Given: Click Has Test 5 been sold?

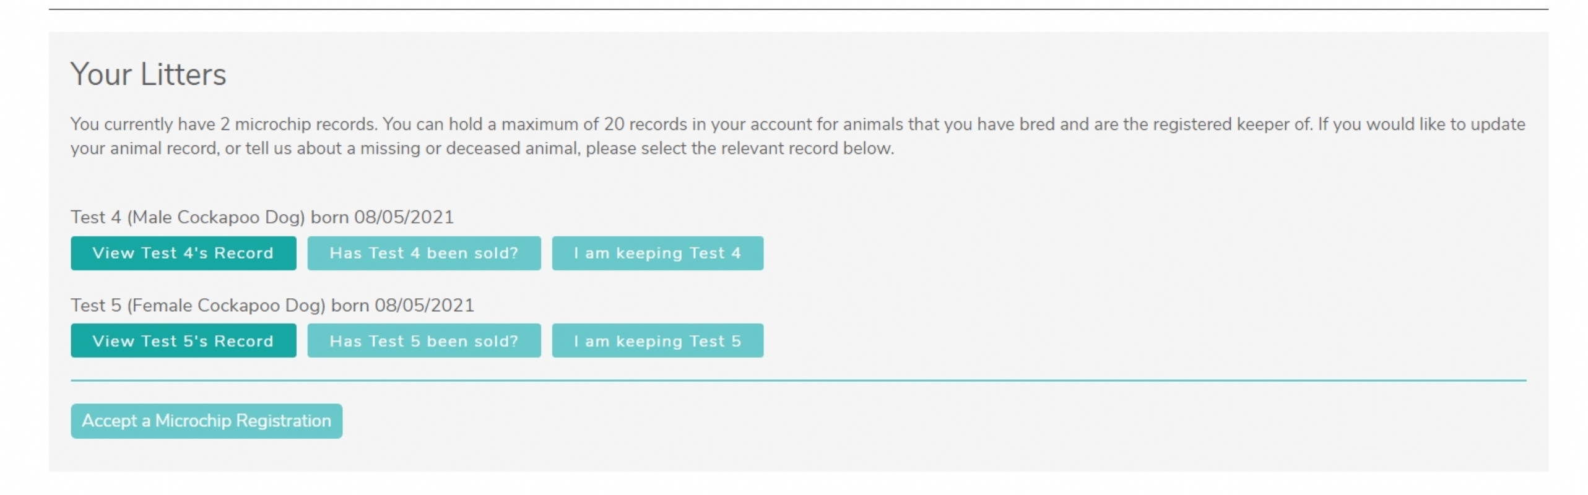Looking at the screenshot, I should (x=423, y=341).
